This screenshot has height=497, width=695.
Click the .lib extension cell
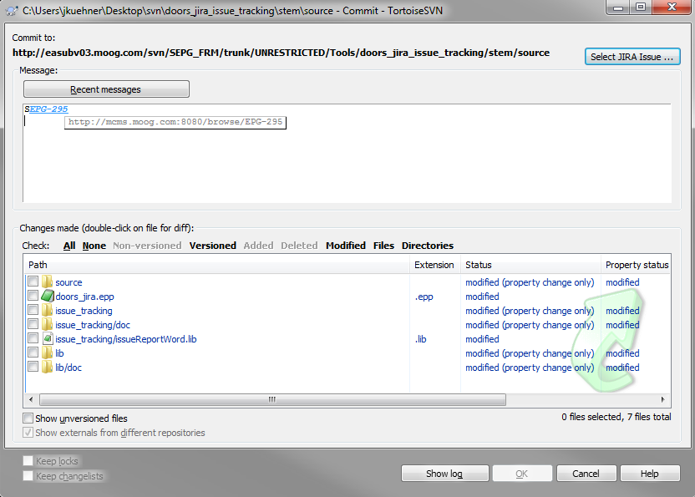(421, 339)
